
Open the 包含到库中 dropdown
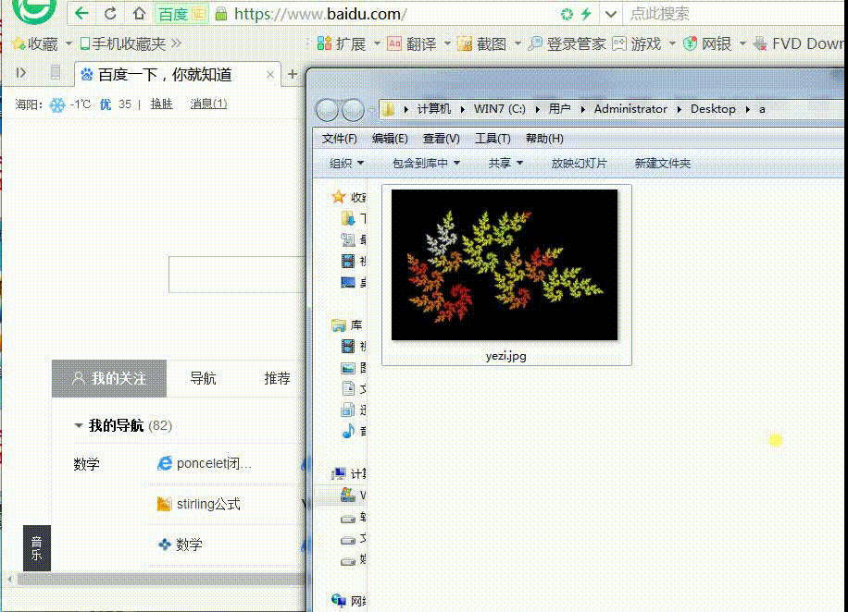[426, 163]
